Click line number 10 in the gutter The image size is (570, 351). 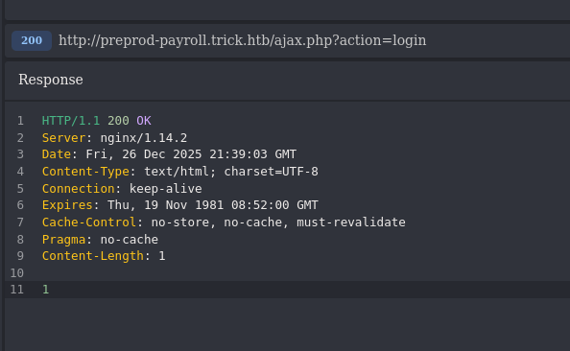pyautogui.click(x=16, y=273)
